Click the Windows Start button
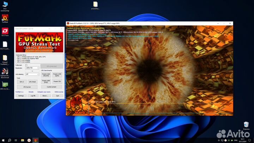This screenshot has height=143, width=254. pyautogui.click(x=3, y=140)
